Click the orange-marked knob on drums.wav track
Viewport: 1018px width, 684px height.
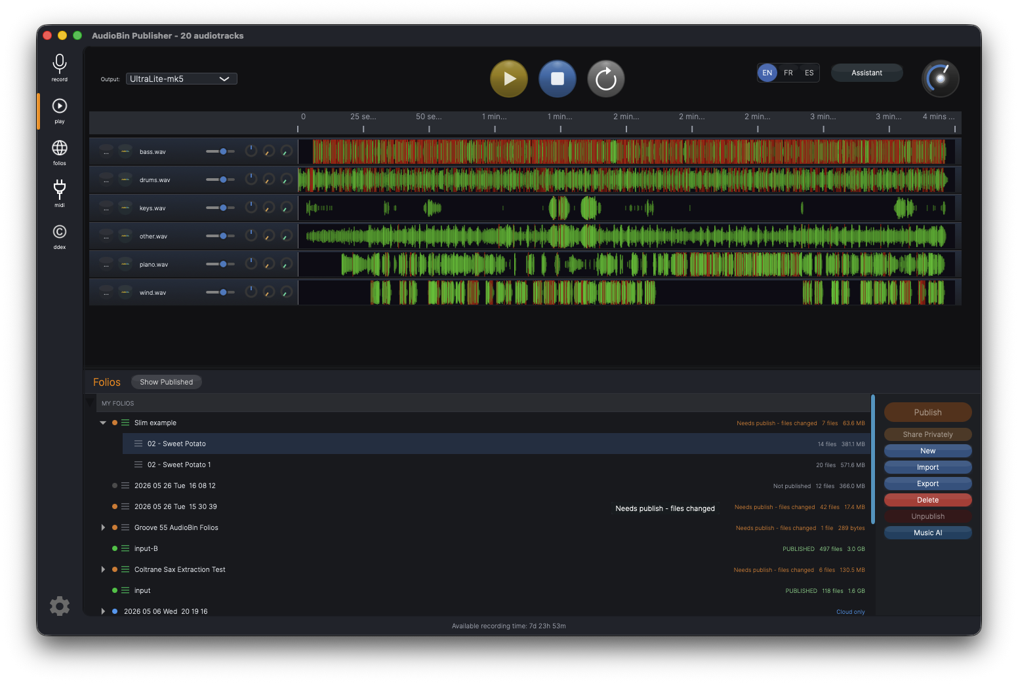tap(268, 179)
